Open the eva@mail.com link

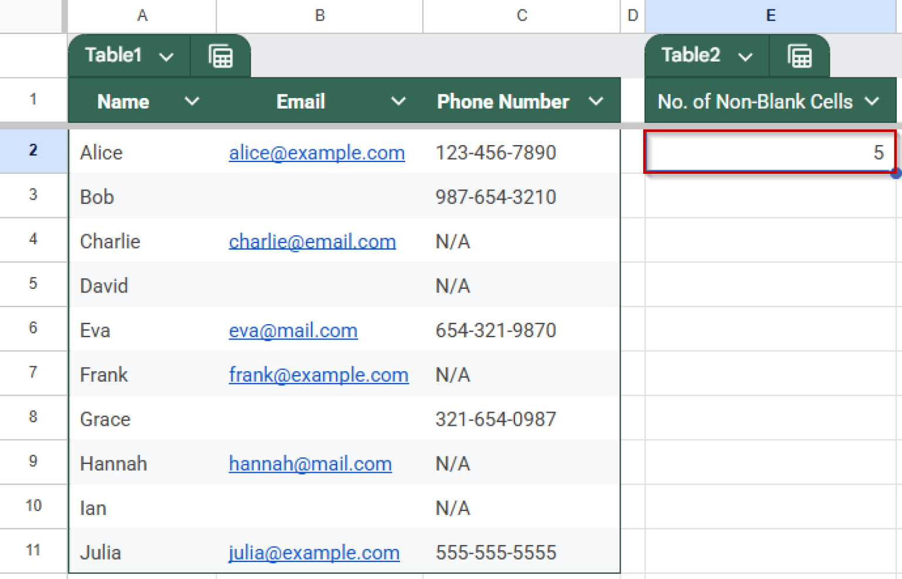coord(293,331)
